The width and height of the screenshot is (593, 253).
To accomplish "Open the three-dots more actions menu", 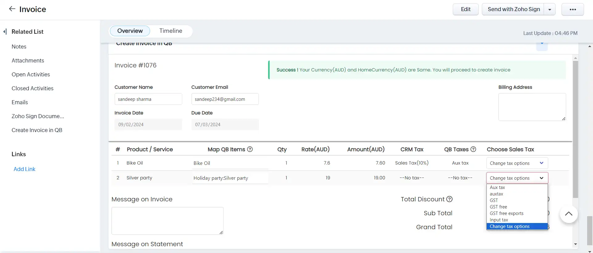I will click(572, 9).
